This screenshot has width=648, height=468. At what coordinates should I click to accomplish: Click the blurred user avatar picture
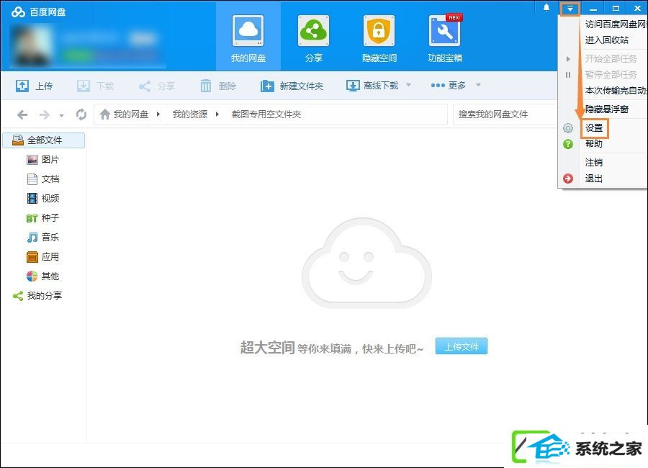[32, 45]
